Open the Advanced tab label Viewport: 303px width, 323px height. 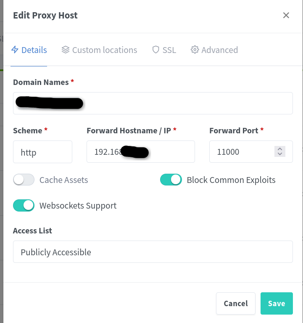tap(220, 50)
